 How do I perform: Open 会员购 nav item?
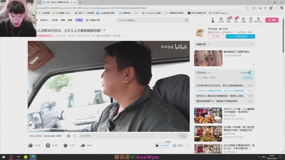click(x=55, y=20)
